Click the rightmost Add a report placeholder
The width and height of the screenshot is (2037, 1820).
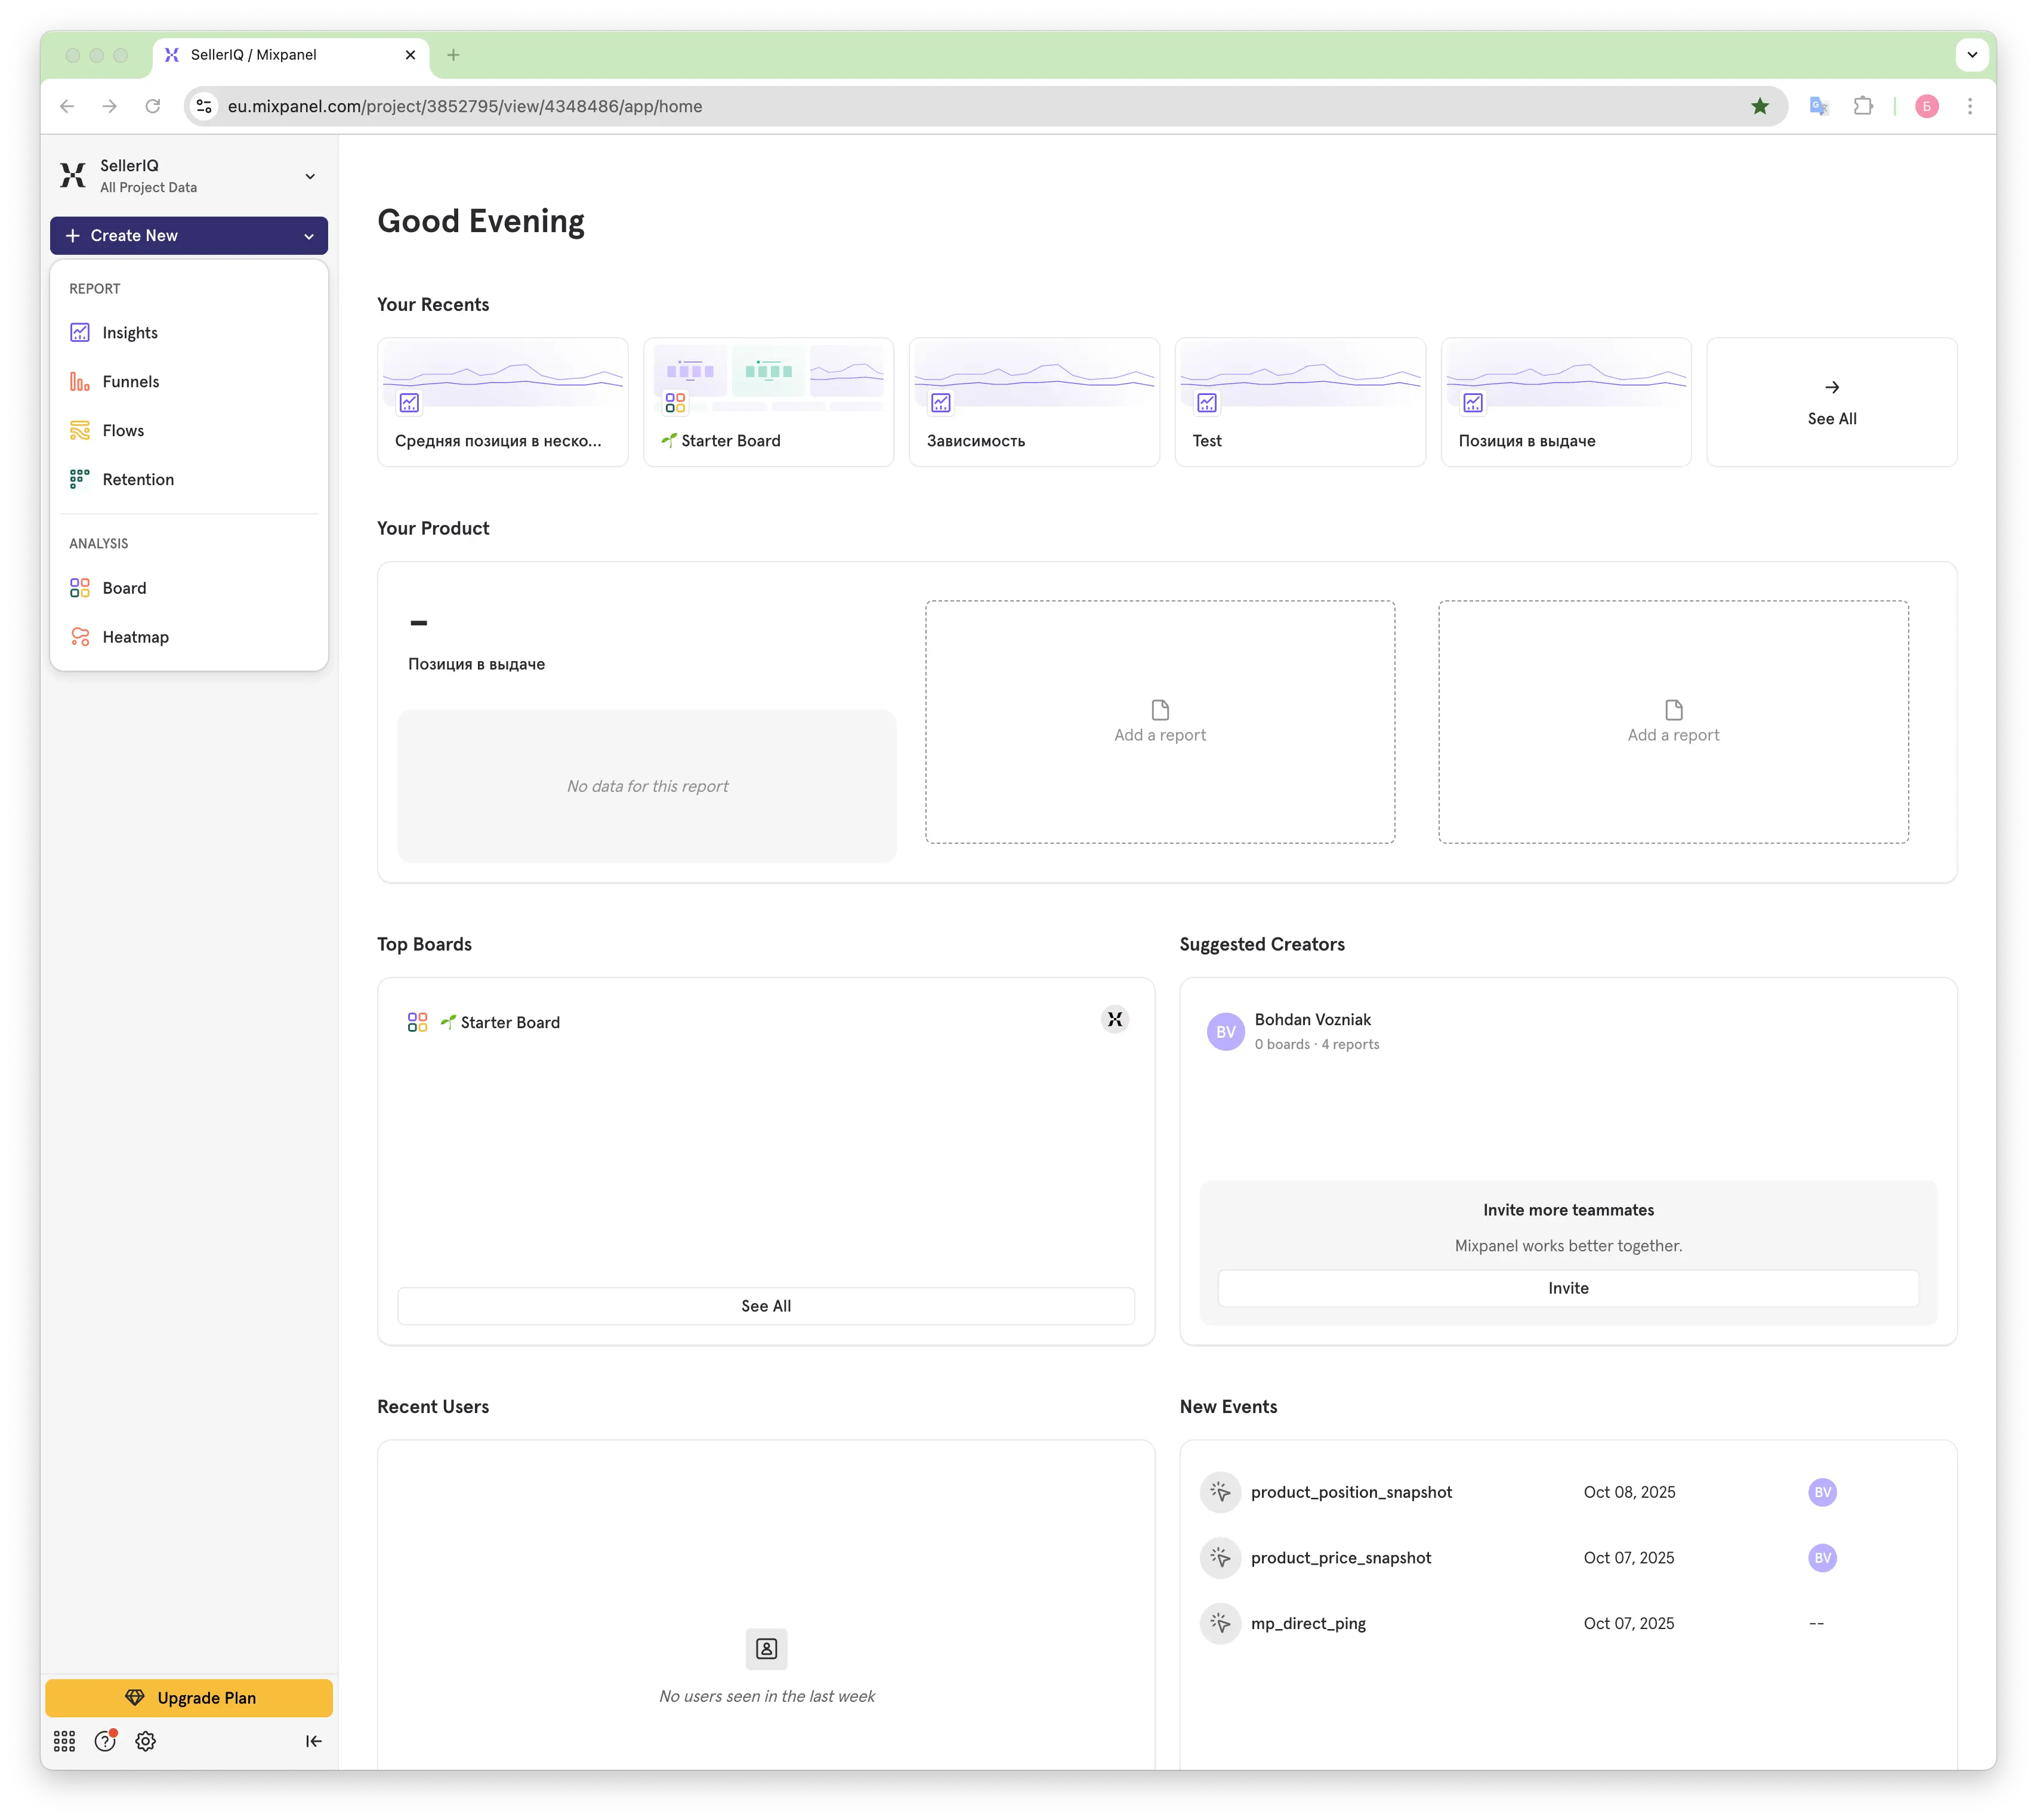(1673, 722)
